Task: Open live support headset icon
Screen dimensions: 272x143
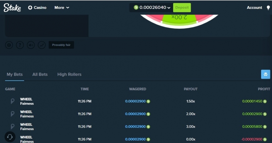Action: click(x=10, y=137)
